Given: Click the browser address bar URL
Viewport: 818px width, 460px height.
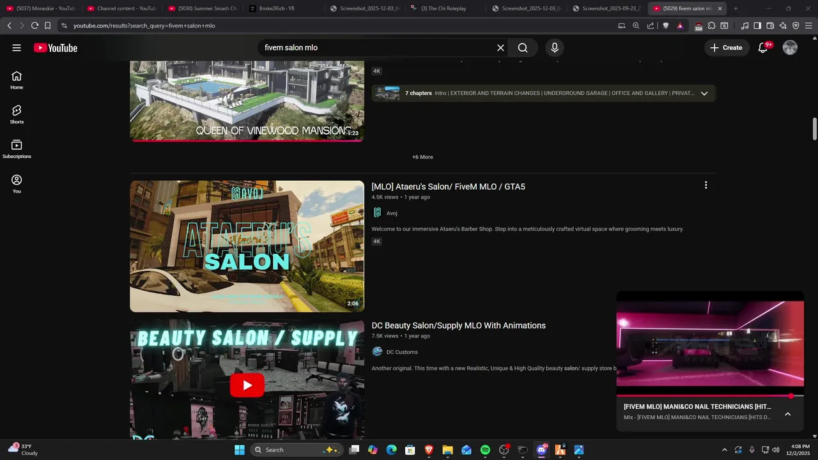Looking at the screenshot, I should (144, 26).
